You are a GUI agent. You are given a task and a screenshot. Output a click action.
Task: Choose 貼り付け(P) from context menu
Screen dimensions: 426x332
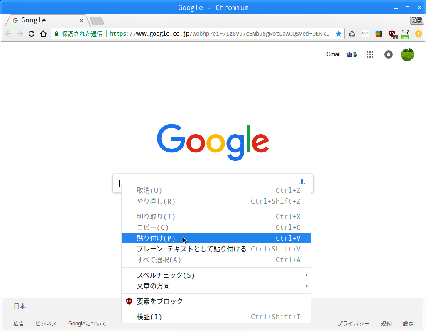coord(216,238)
